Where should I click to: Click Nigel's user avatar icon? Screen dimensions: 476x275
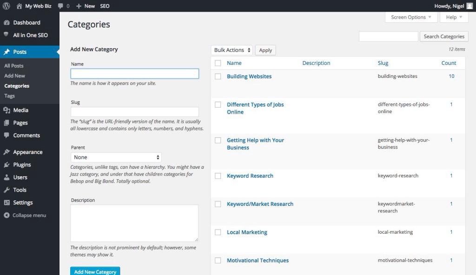click(x=469, y=6)
